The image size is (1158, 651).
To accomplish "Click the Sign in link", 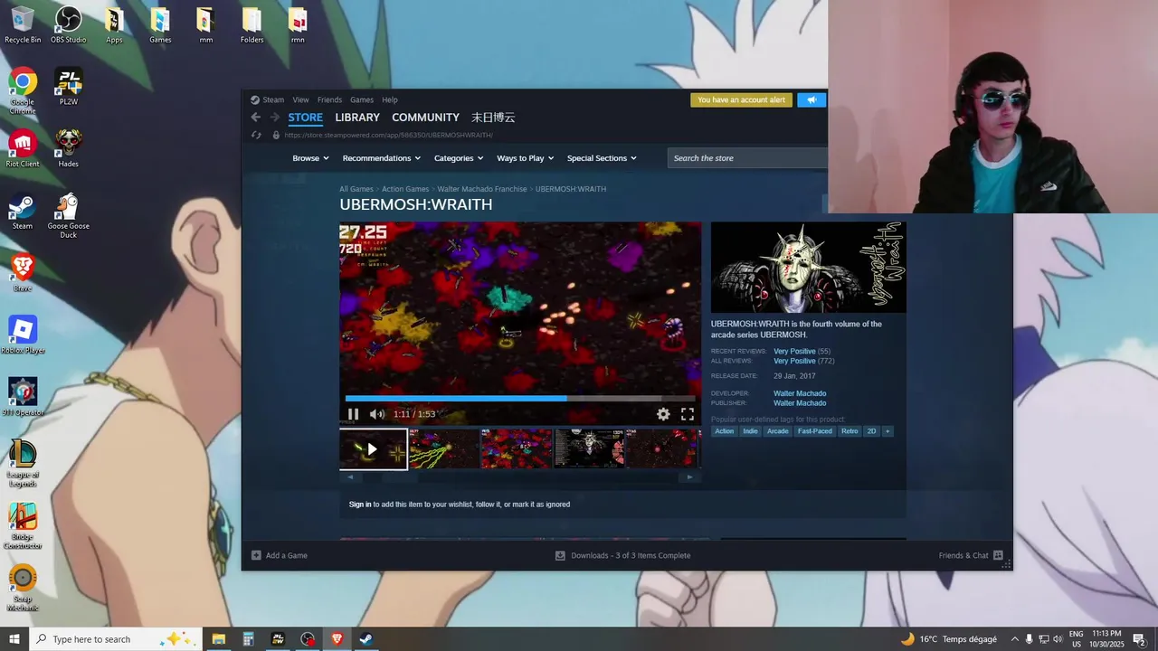I will (x=360, y=505).
